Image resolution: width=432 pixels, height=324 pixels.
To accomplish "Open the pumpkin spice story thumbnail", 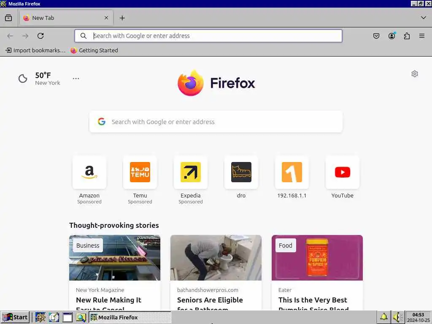I will (317, 258).
